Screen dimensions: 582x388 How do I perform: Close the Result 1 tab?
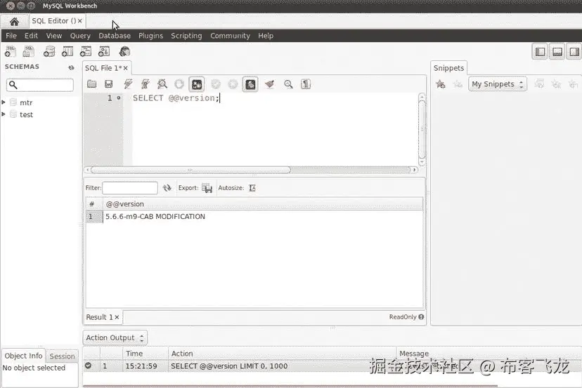click(x=117, y=317)
